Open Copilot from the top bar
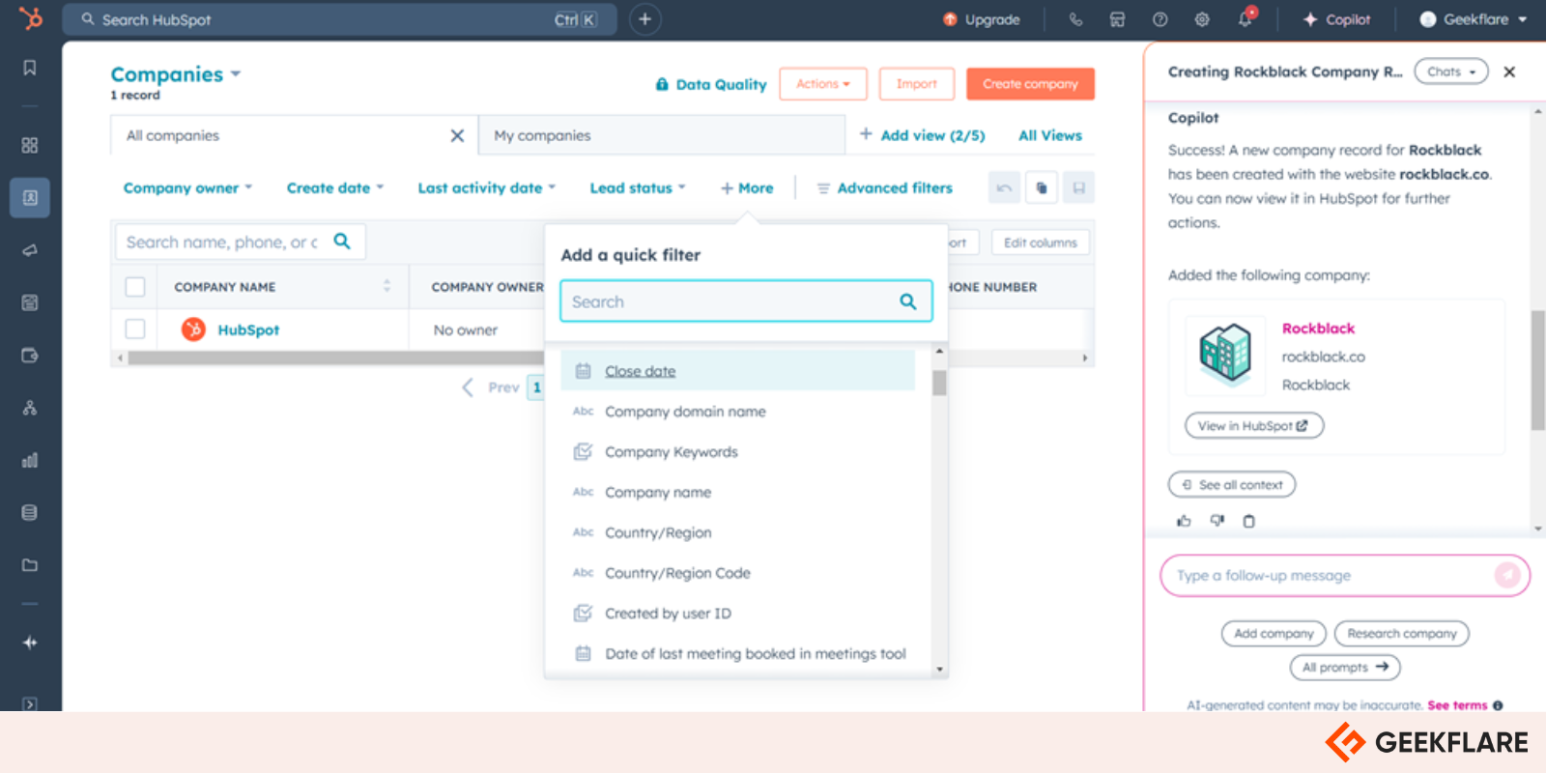Screen dimensions: 1546x773 [x=1336, y=19]
